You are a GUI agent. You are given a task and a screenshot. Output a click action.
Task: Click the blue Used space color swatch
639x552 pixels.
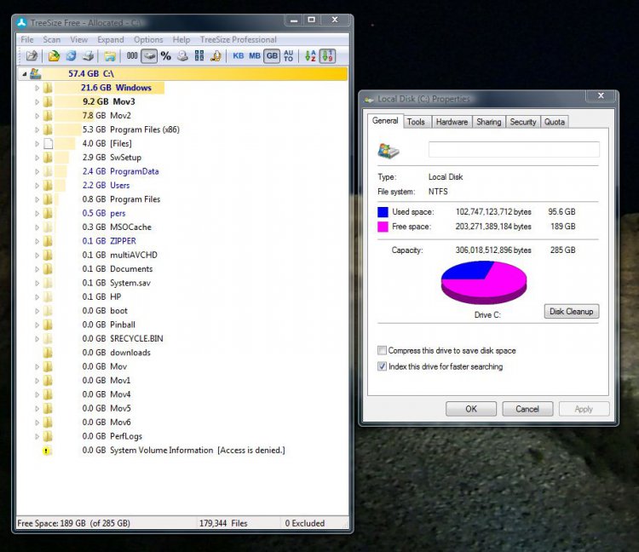383,212
